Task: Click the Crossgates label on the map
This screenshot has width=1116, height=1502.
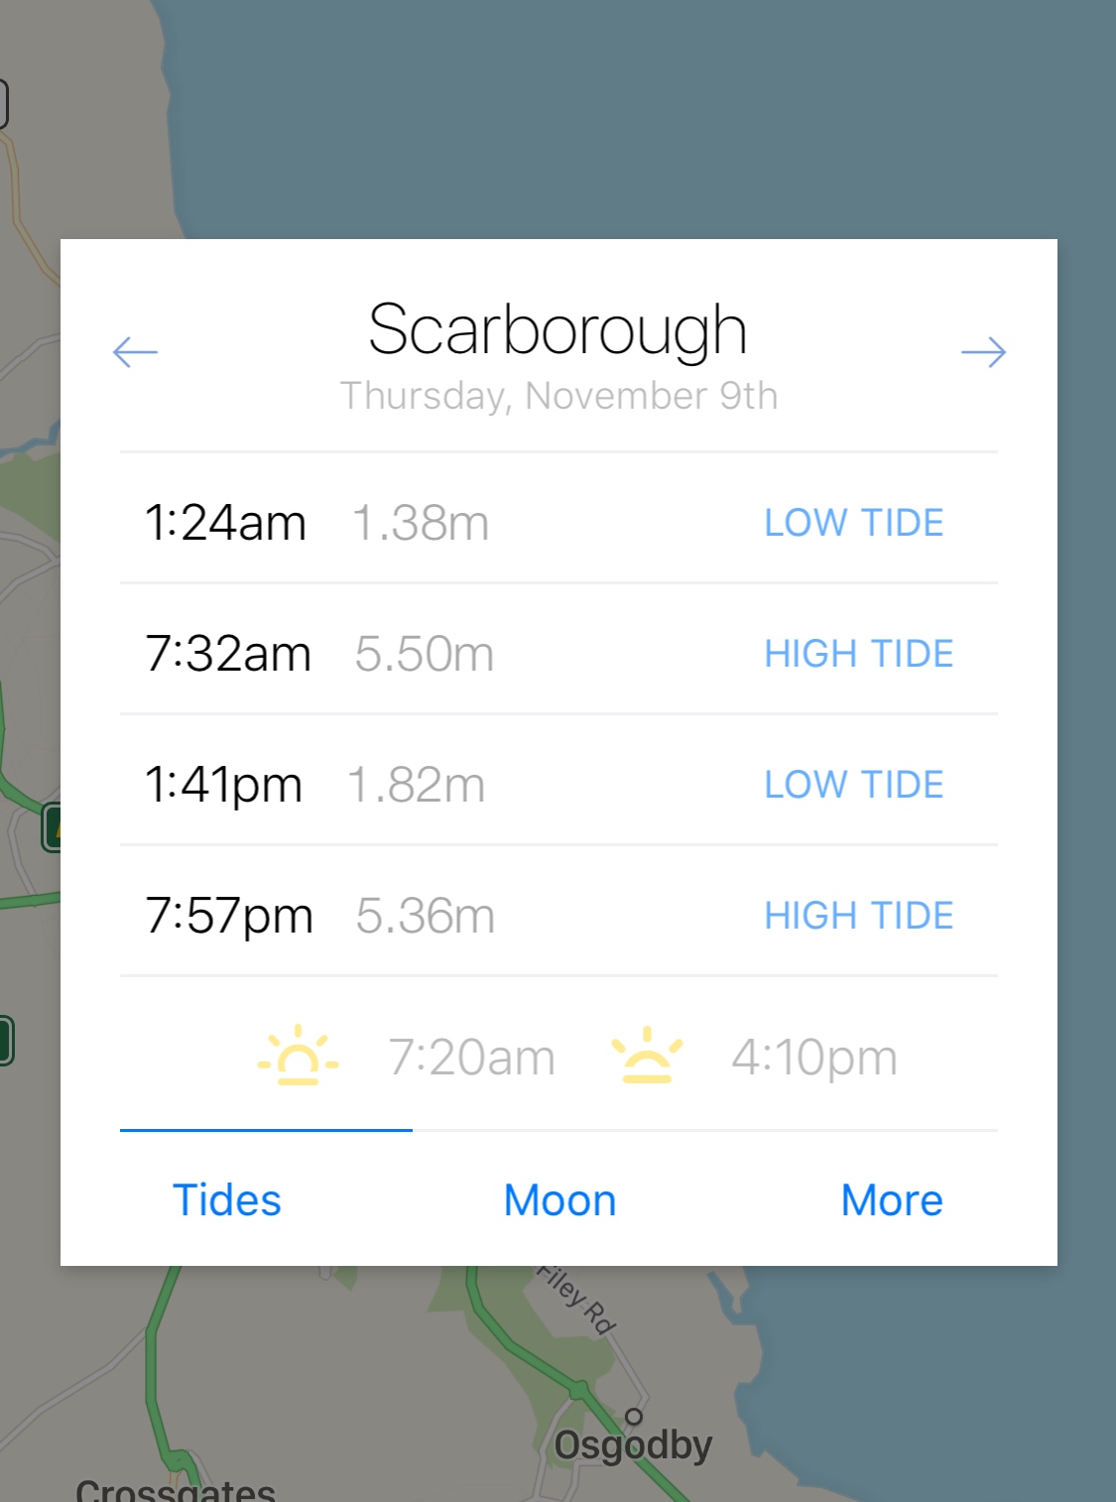Action: coord(176,1489)
